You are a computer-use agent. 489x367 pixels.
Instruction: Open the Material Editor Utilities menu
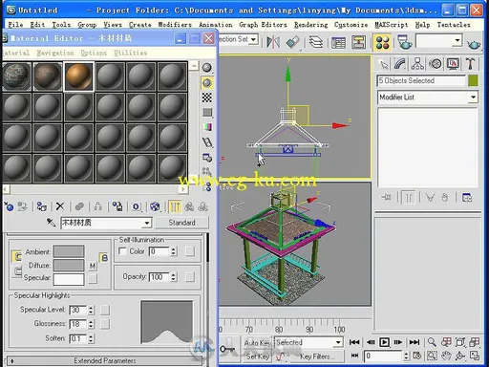click(131, 53)
